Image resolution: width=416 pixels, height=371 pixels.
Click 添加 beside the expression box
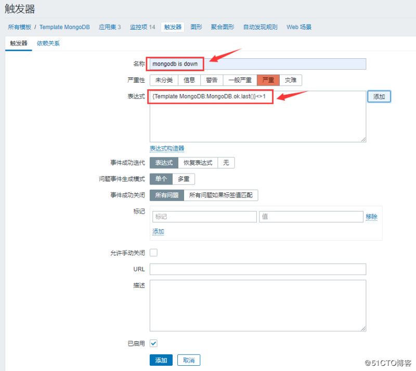379,97
